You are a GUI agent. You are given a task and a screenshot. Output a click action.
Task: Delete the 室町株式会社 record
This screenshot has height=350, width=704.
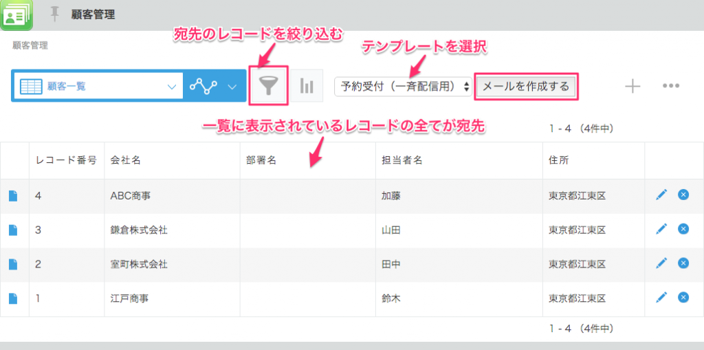coord(683,263)
